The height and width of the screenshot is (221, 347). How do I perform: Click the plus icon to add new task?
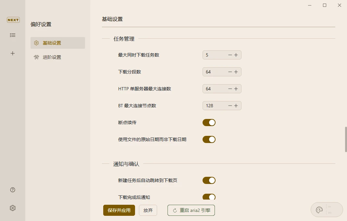point(13,53)
